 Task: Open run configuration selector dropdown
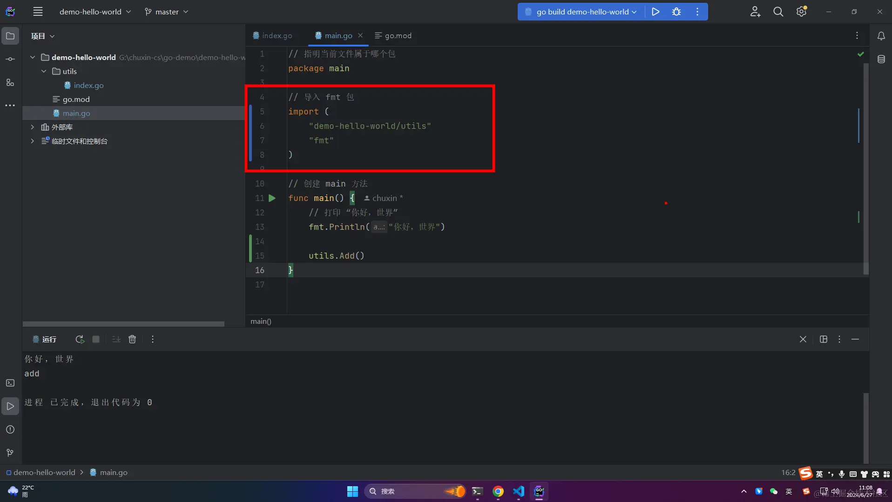[x=581, y=12]
